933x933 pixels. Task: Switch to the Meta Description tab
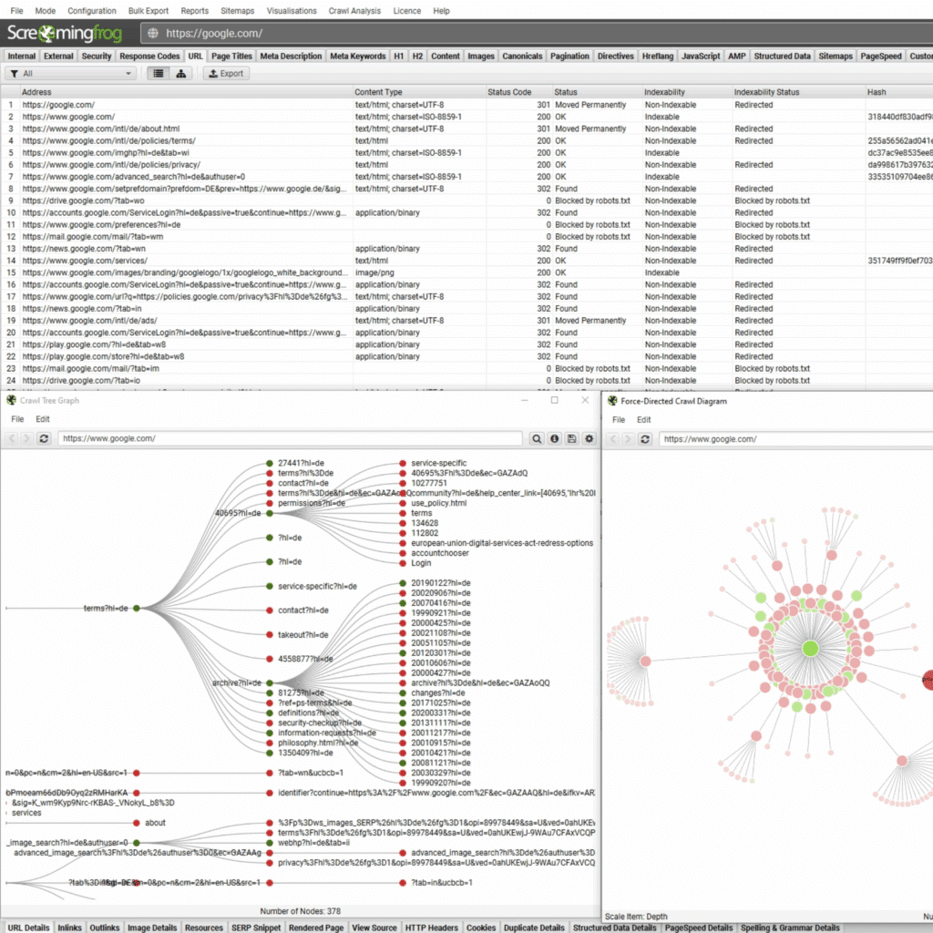coord(291,56)
